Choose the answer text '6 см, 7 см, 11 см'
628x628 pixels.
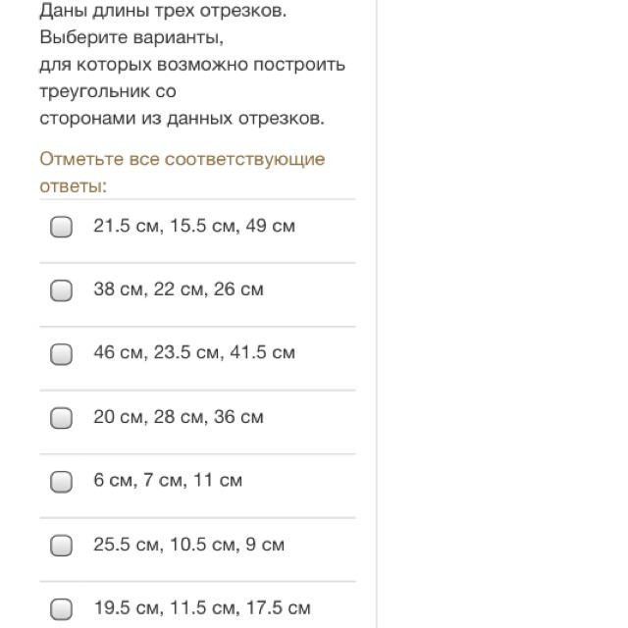click(x=168, y=481)
